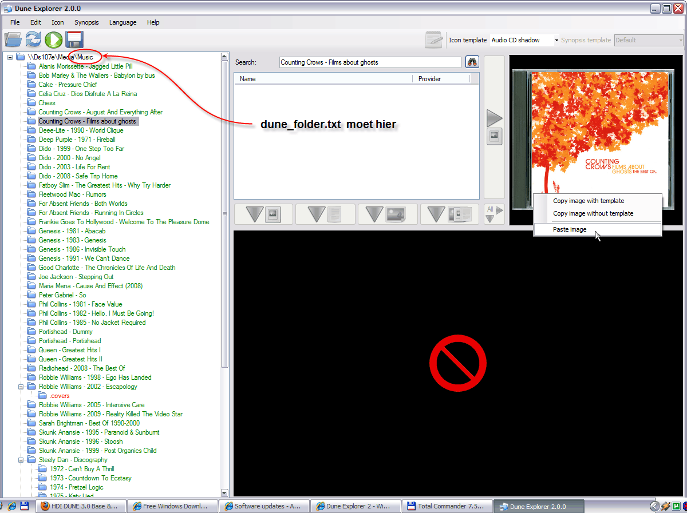687x513 pixels.
Task: Select 'Alanis Morissette - Jagged Little Pill' folder
Action: (x=86, y=66)
